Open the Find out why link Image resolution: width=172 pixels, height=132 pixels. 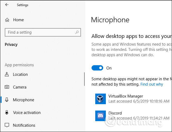pyautogui.click(x=152, y=84)
